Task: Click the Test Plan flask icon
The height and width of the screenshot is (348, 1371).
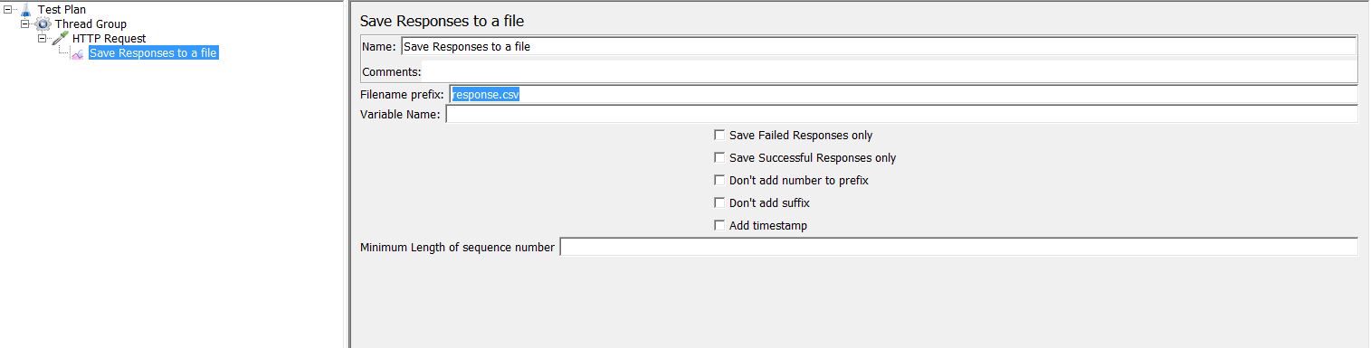Action: (25, 9)
